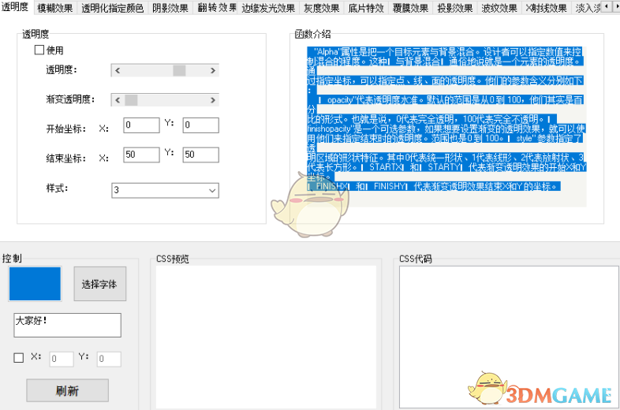Image resolution: width=620 pixels, height=410 pixels.
Task: Click the disabled X field in 控制
Action: pos(62,359)
